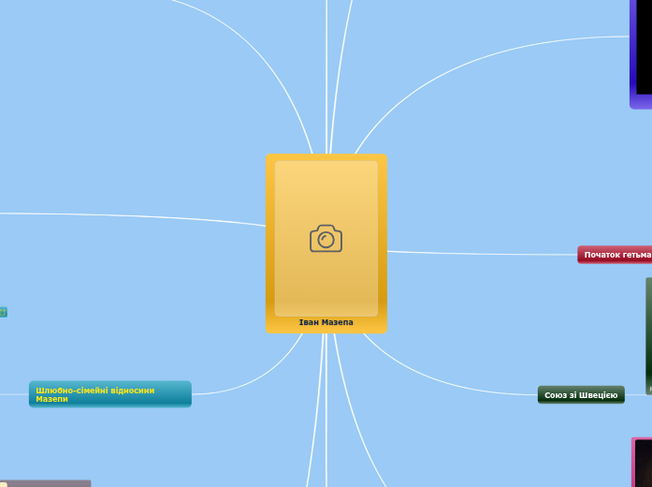
Task: Click connector line leading to Початок гетьма node
Action: 482,253
